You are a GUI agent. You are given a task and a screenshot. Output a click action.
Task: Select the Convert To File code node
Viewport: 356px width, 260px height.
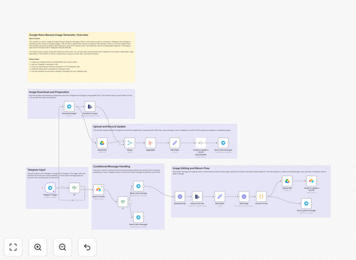click(261, 197)
